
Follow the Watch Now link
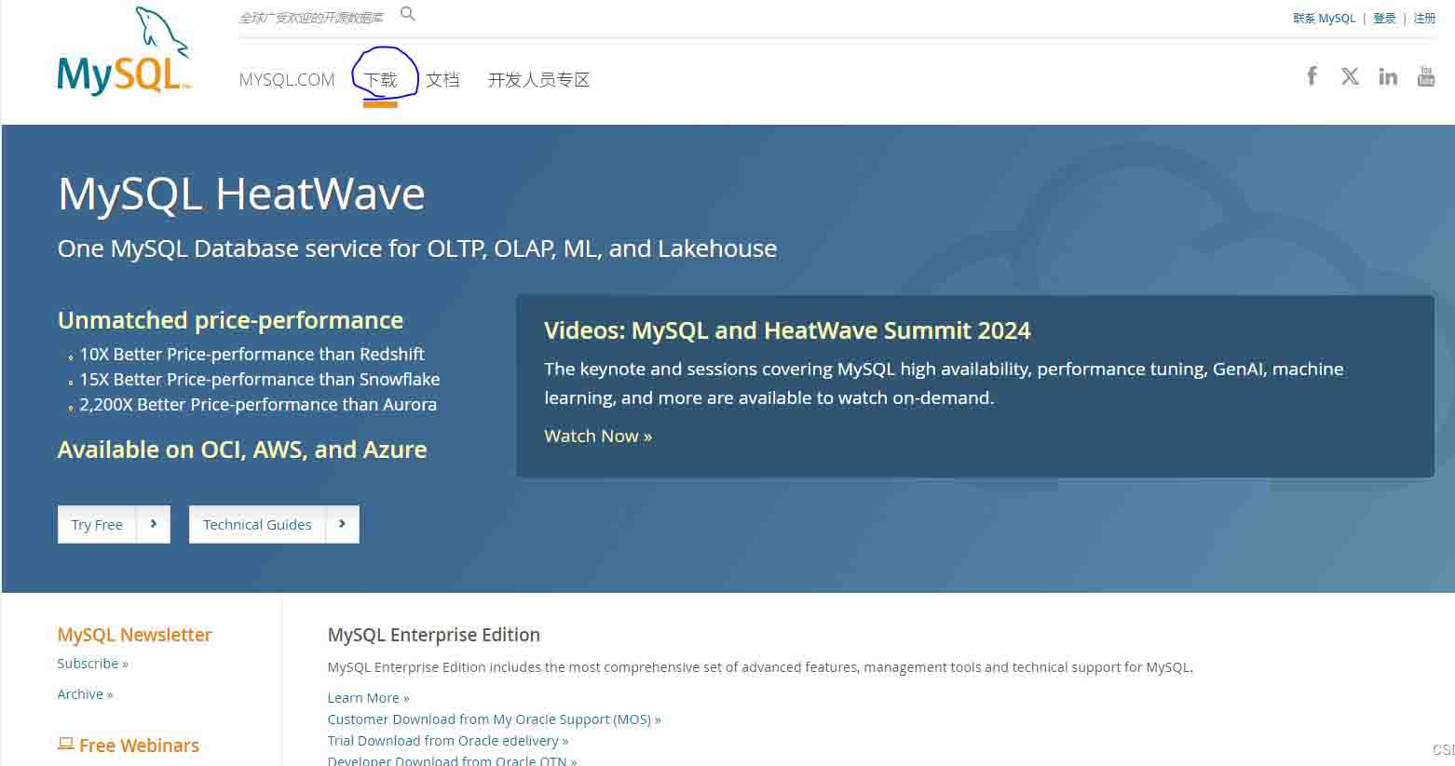point(598,436)
